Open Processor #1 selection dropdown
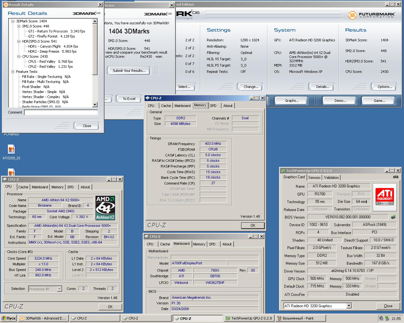Viewport: 404px width, 323px height. point(59,289)
